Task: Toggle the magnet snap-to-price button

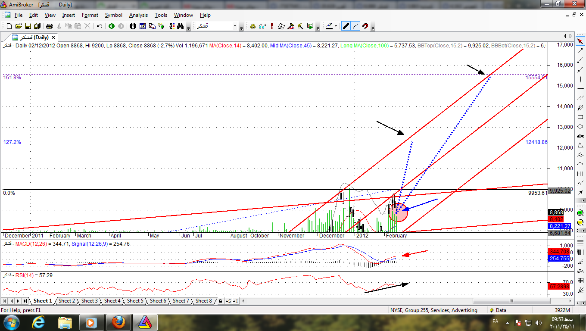Action: tap(365, 26)
